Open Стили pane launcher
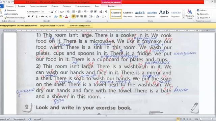216x121 pixels. (x=194, y=21)
